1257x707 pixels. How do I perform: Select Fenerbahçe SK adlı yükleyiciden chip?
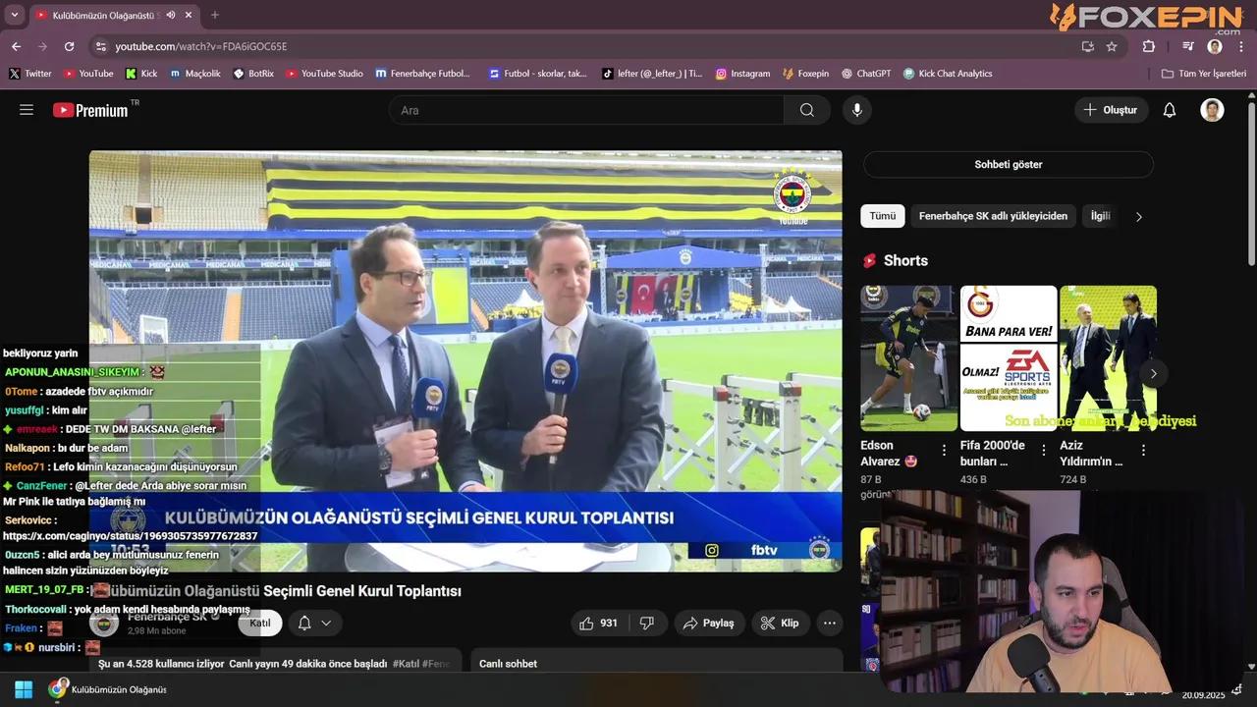click(x=993, y=216)
